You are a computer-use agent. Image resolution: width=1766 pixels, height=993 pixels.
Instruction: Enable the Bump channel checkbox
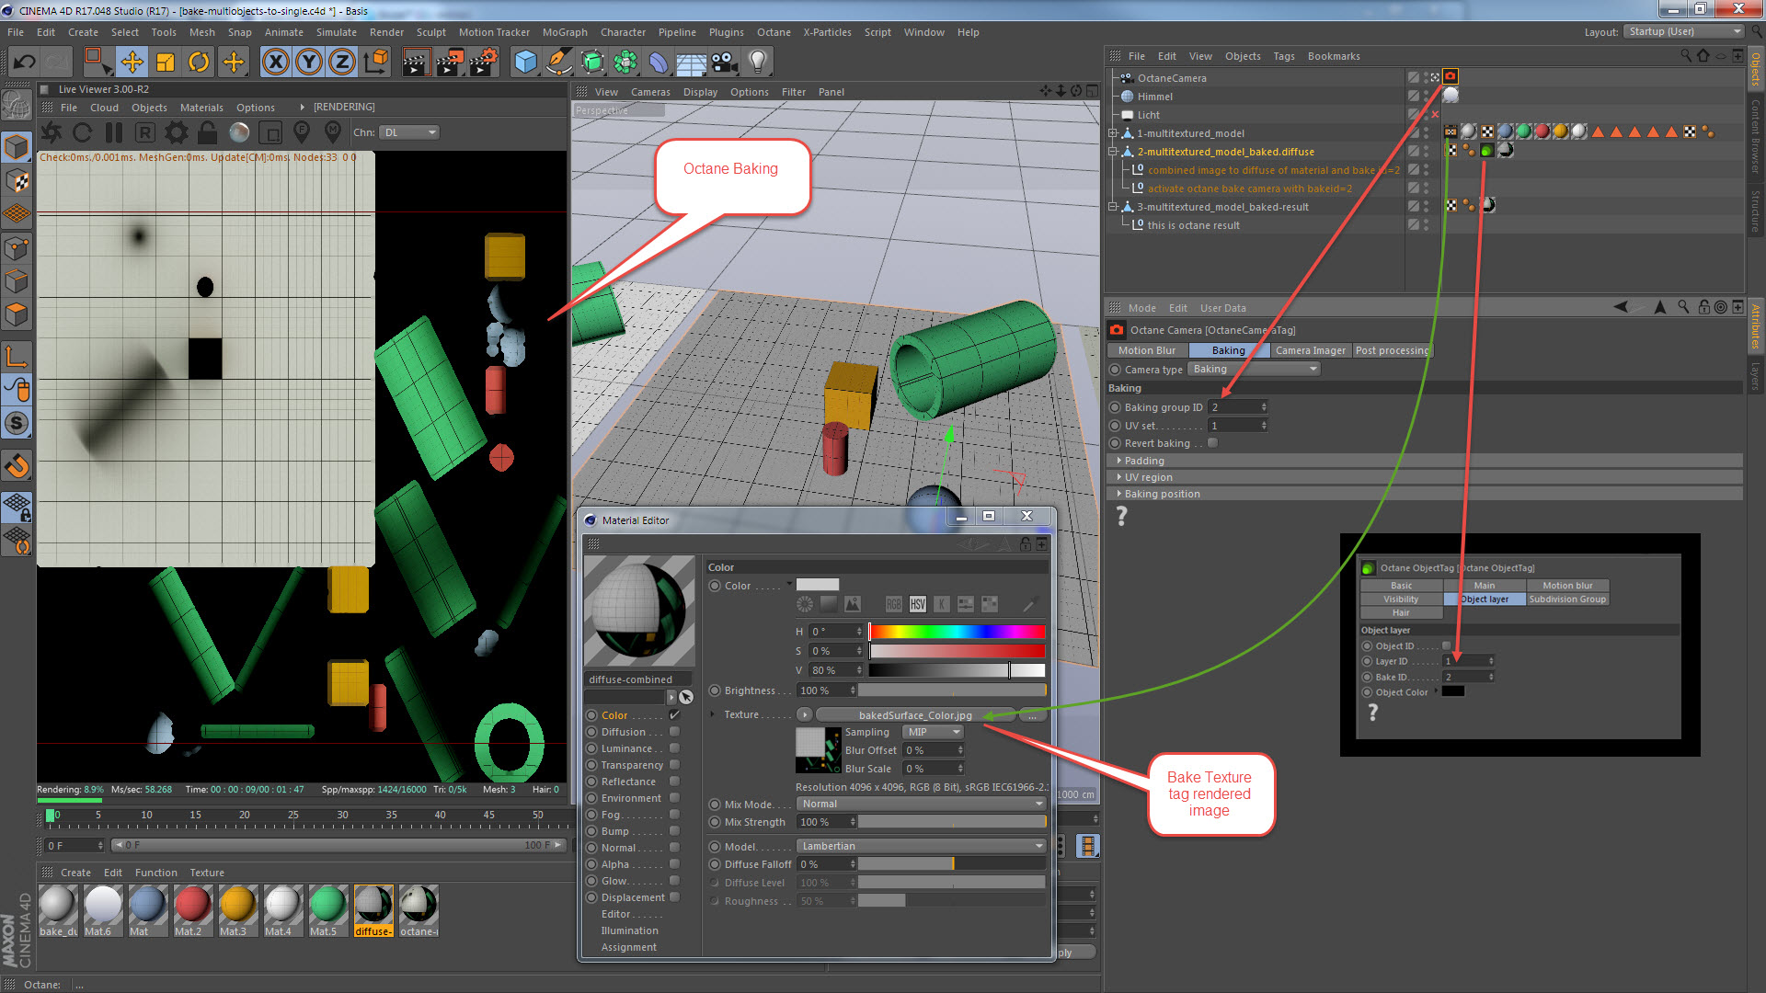click(x=674, y=831)
